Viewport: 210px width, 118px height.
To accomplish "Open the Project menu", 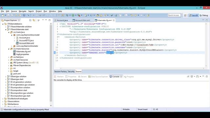I will coord(39,11).
